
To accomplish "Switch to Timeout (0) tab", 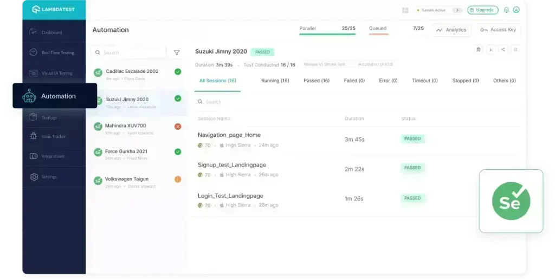I will [425, 81].
